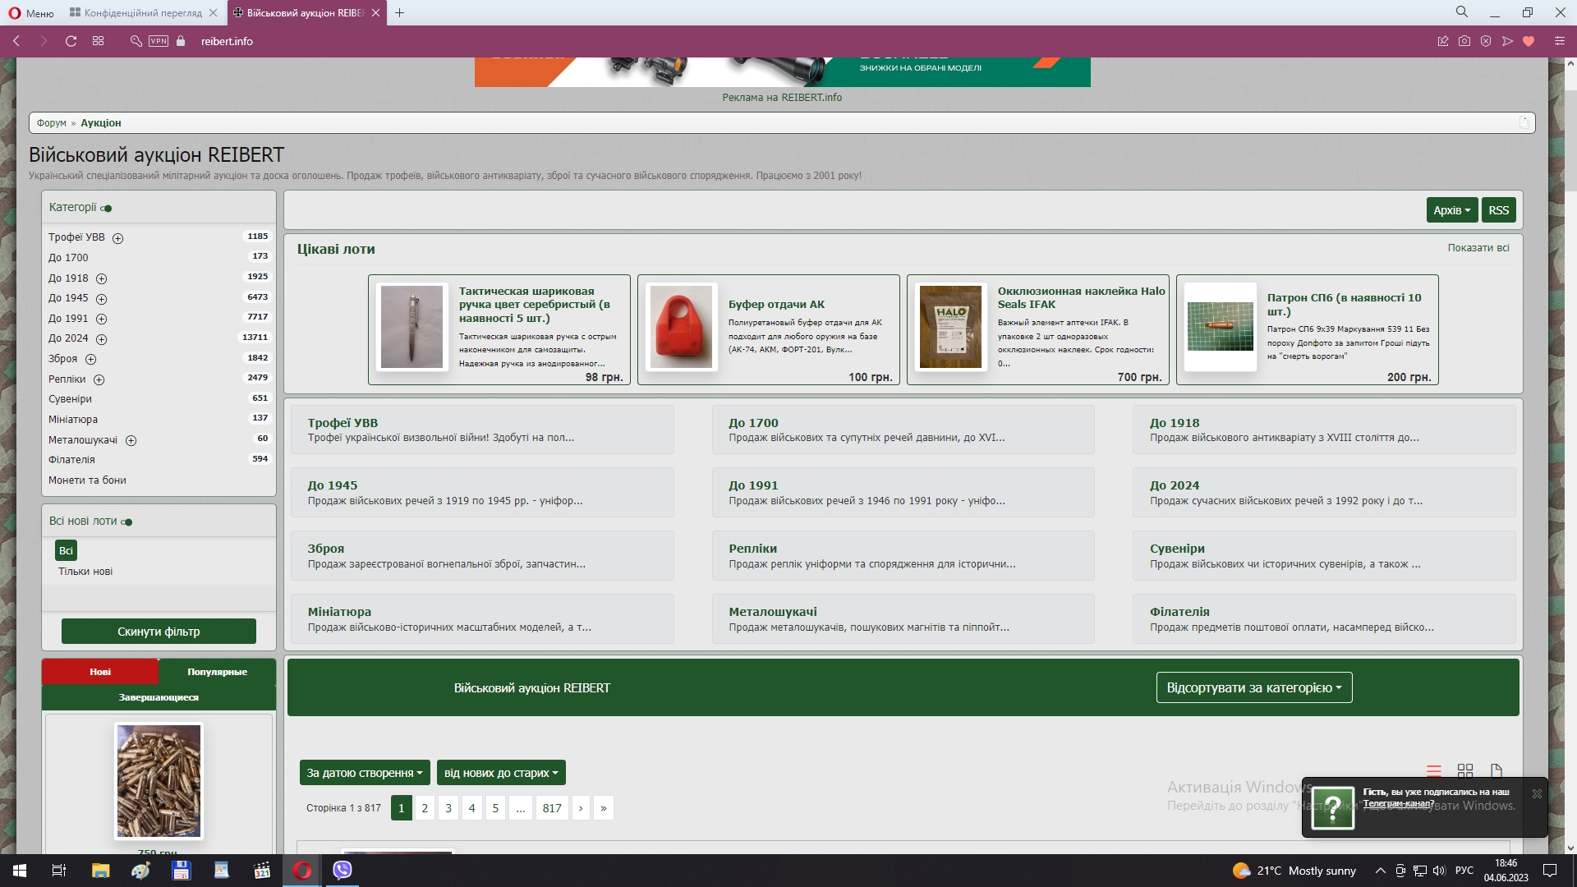
Task: Click Скинути фільтр button
Action: (x=159, y=632)
